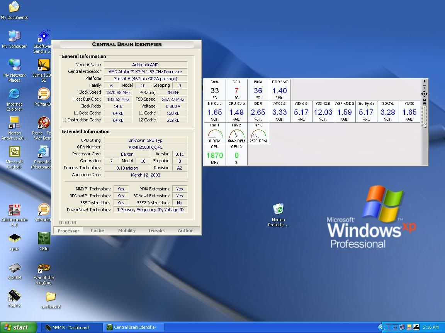Open the an7bios18 folder
The height and width of the screenshot is (333, 445).
(x=51, y=297)
